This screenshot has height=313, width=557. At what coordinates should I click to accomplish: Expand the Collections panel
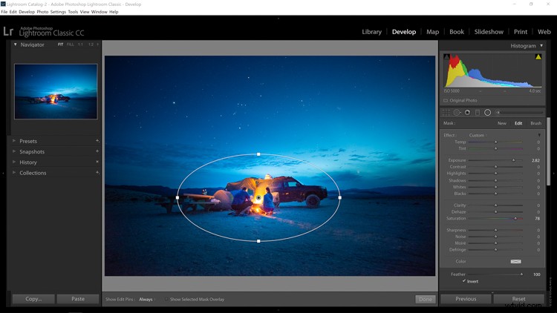click(14, 173)
